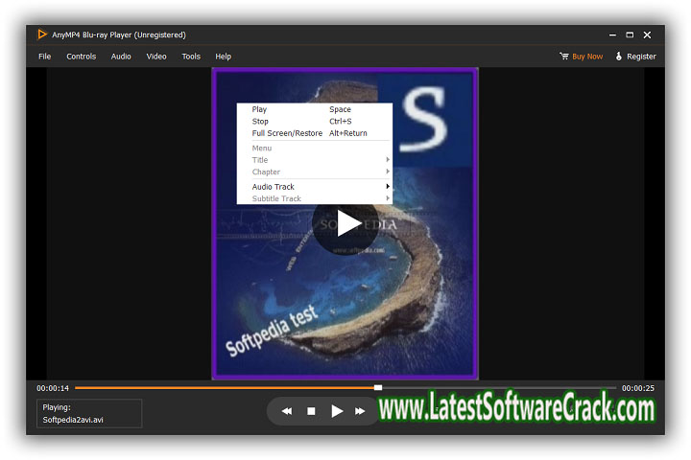This screenshot has width=691, height=460.
Task: Click the AnyMP4 app logo in title bar
Action: click(41, 34)
